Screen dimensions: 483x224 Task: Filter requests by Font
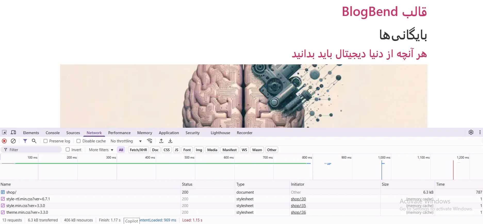pyautogui.click(x=187, y=150)
